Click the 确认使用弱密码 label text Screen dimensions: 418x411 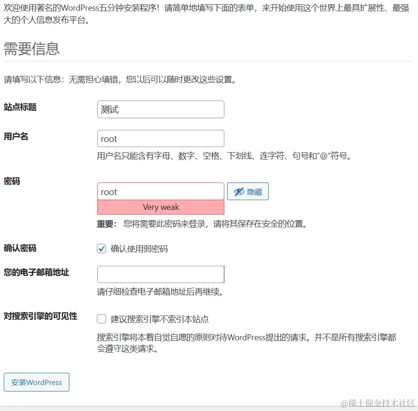pyautogui.click(x=139, y=249)
